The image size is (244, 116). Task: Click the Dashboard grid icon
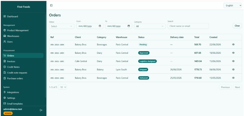click(x=5, y=16)
